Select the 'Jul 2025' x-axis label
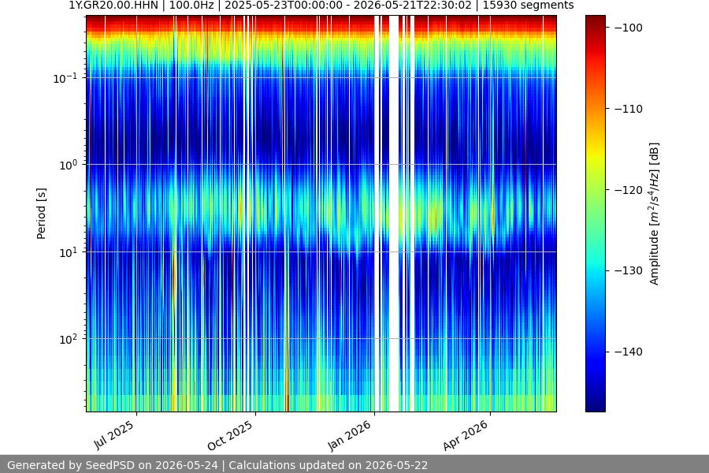Image resolution: width=709 pixels, height=473 pixels. point(114,435)
